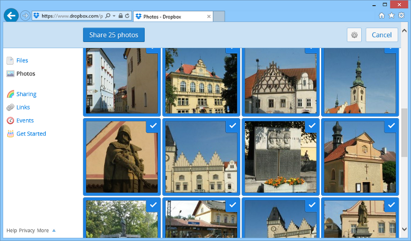Open the browser tools gear icon

click(x=401, y=16)
